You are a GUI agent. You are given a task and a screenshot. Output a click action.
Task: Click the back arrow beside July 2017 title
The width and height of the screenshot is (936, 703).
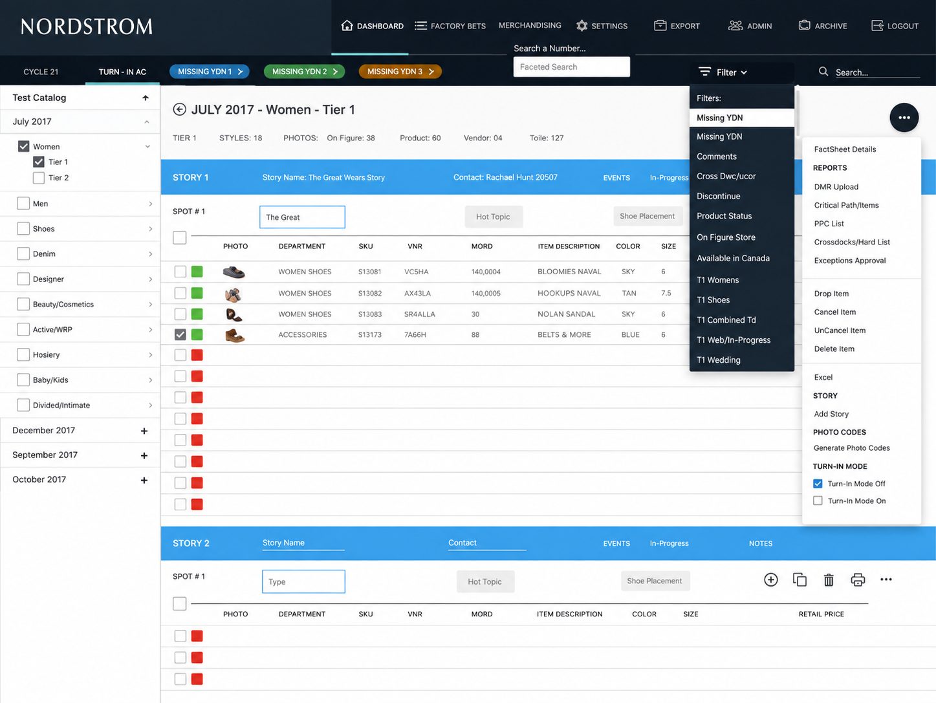point(179,109)
